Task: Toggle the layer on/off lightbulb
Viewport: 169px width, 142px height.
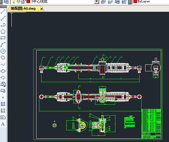Action: (14, 2)
